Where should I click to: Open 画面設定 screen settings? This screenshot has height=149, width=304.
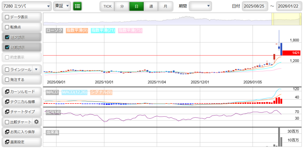click(x=21, y=142)
